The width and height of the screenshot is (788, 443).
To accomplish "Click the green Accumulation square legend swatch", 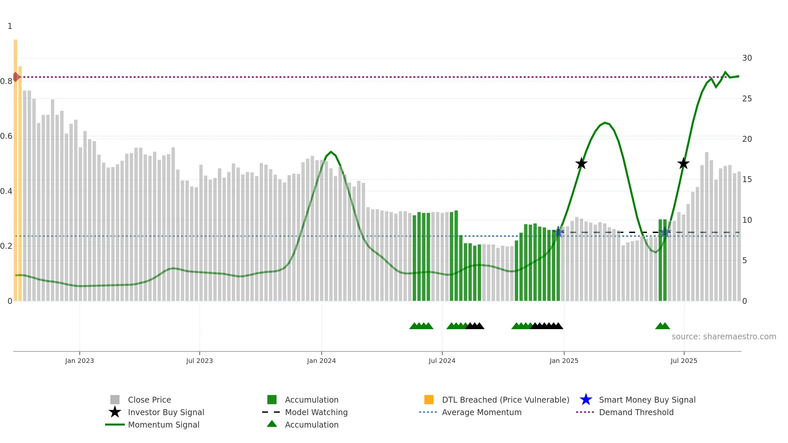I will (272, 400).
